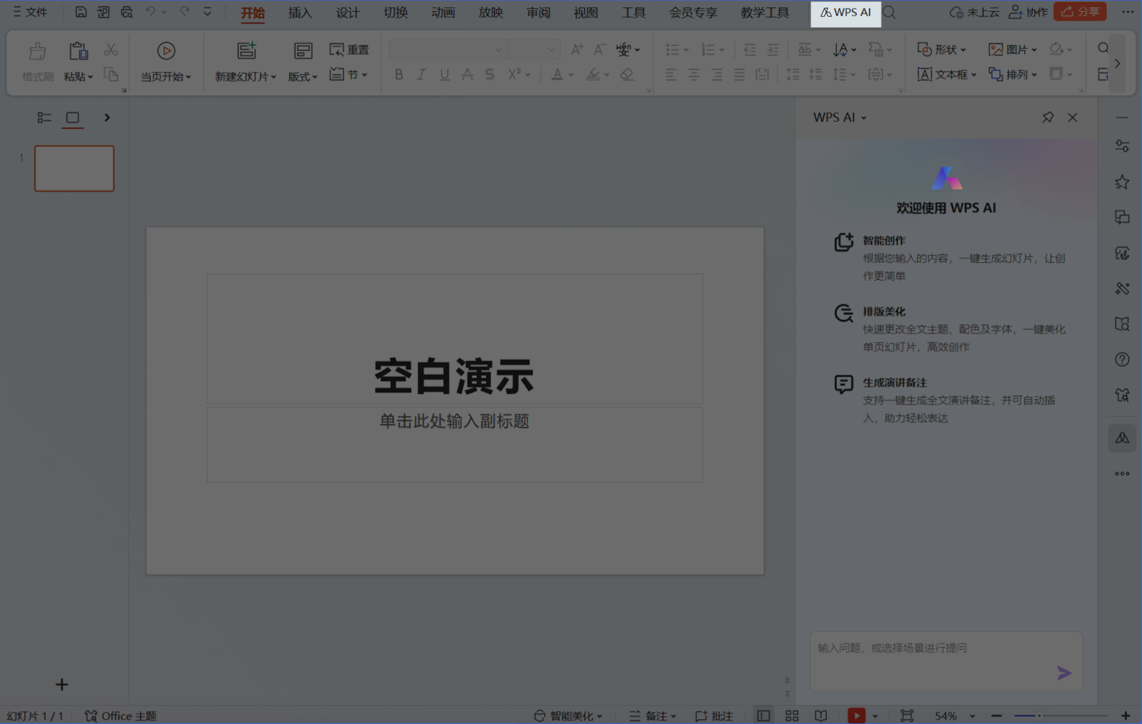This screenshot has height=724, width=1142.
Task: Toggle bold formatting
Action: pos(398,75)
